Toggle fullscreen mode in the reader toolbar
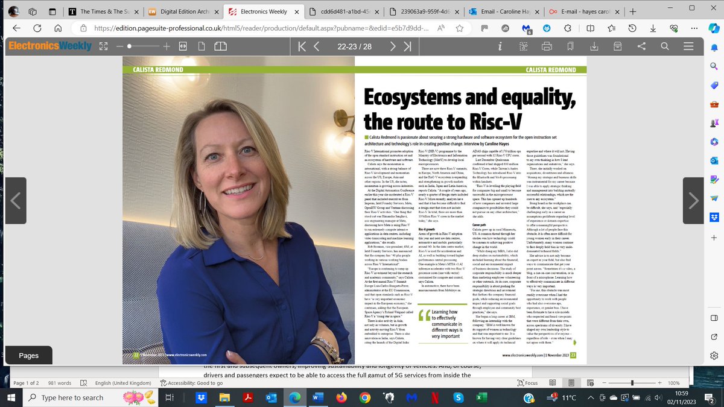Viewport: 724px width, 407px height. (x=103, y=46)
